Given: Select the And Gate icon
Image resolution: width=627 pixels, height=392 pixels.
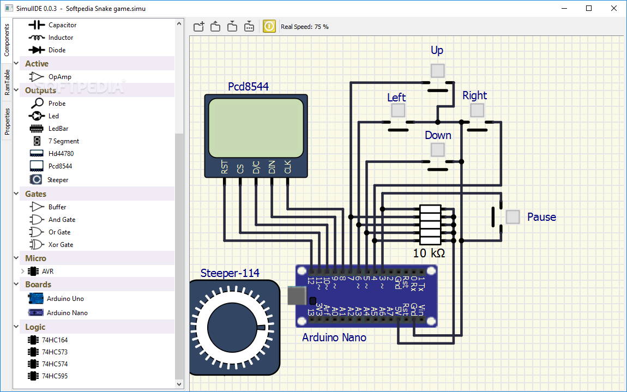Looking at the screenshot, I should [x=37, y=220].
